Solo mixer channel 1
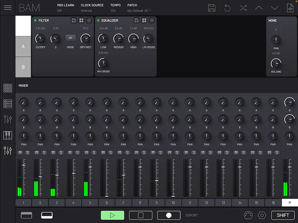Screen dimensions: 298x223 [x=28, y=152]
